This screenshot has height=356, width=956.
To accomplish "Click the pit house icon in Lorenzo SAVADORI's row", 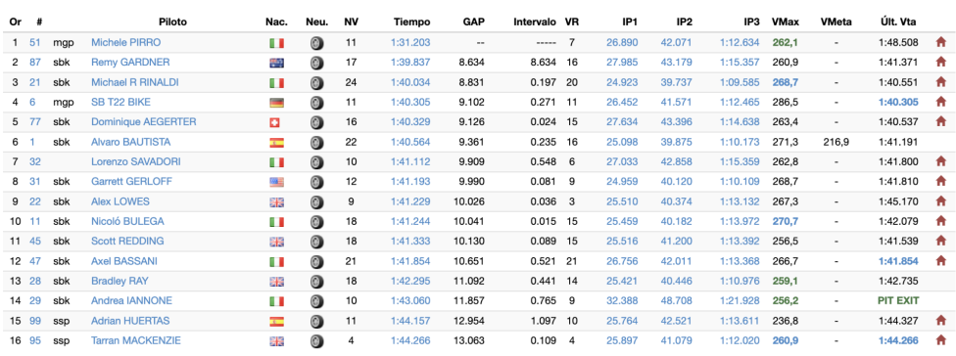I will [x=940, y=162].
